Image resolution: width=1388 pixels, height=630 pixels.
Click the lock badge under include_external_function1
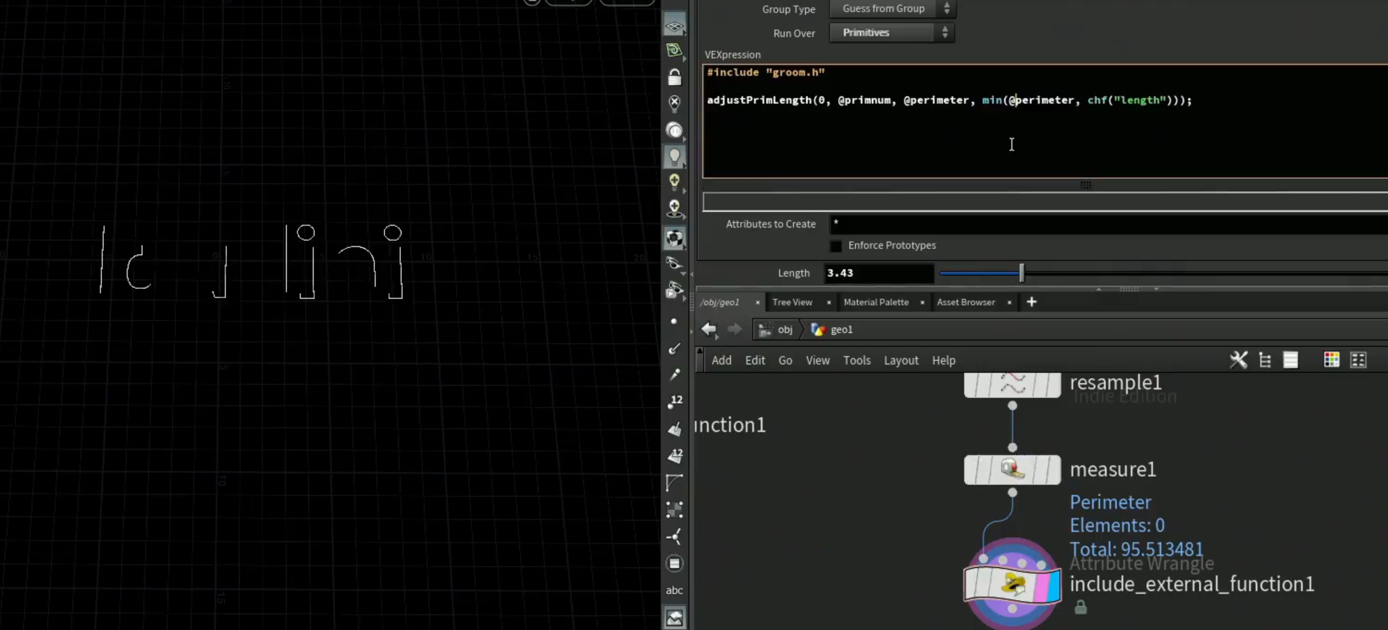pos(1080,607)
